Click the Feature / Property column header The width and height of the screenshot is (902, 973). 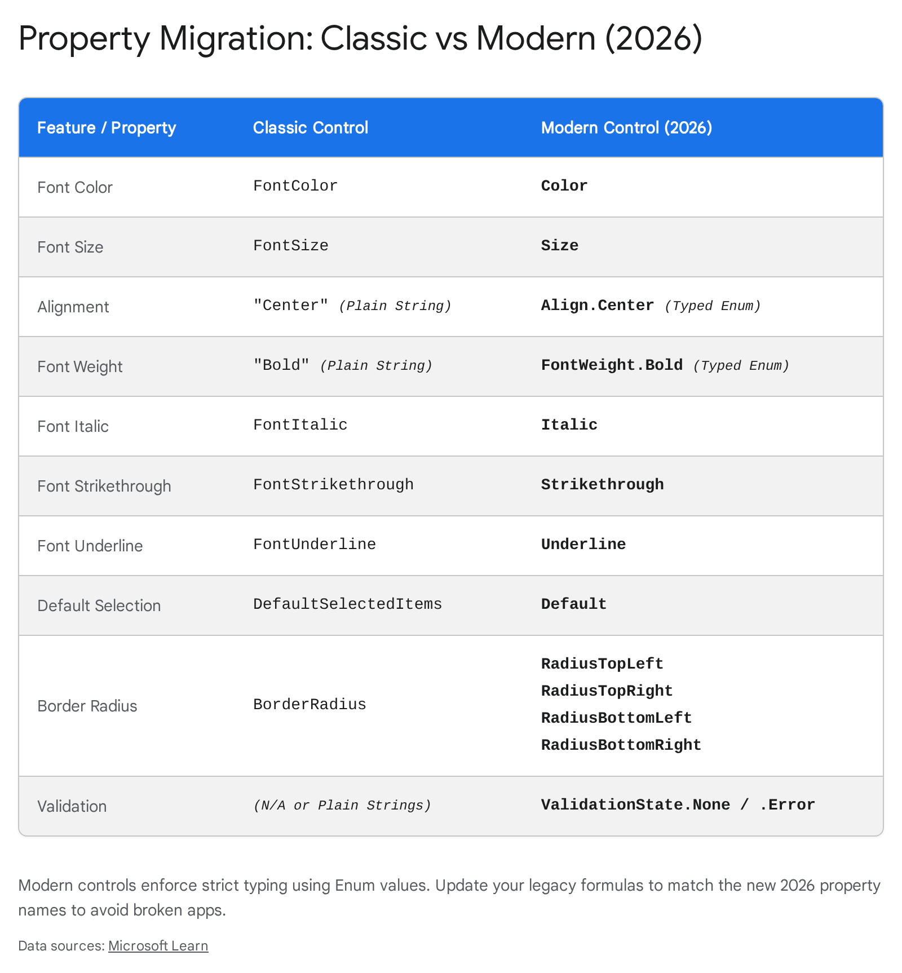(107, 128)
